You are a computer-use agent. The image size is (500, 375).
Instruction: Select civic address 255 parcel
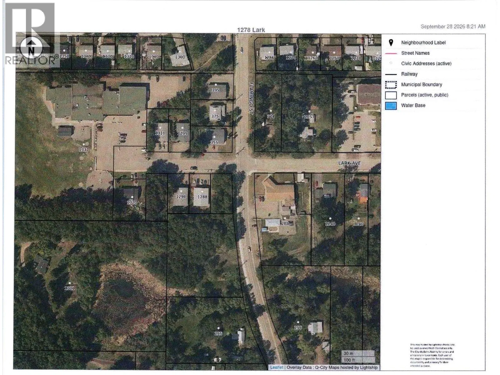click(218, 333)
